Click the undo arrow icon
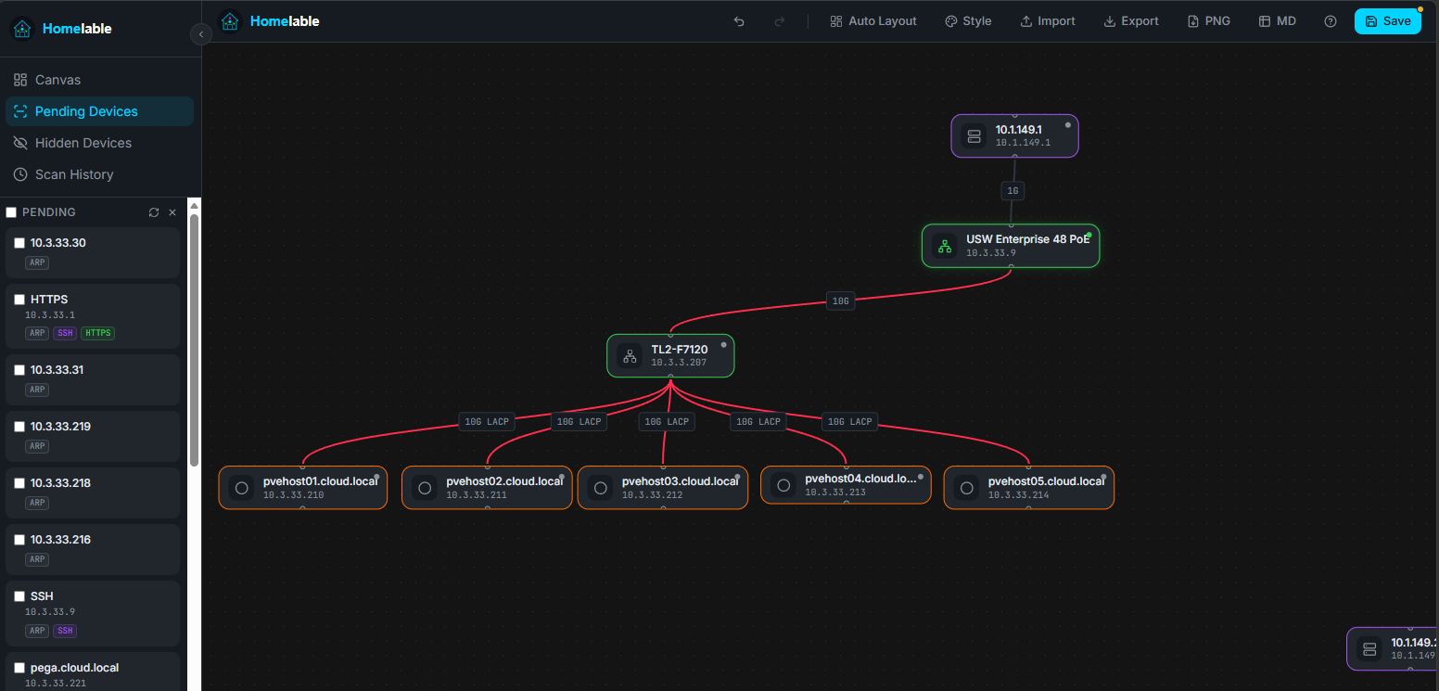Screen dimensions: 1439x691 [x=739, y=21]
